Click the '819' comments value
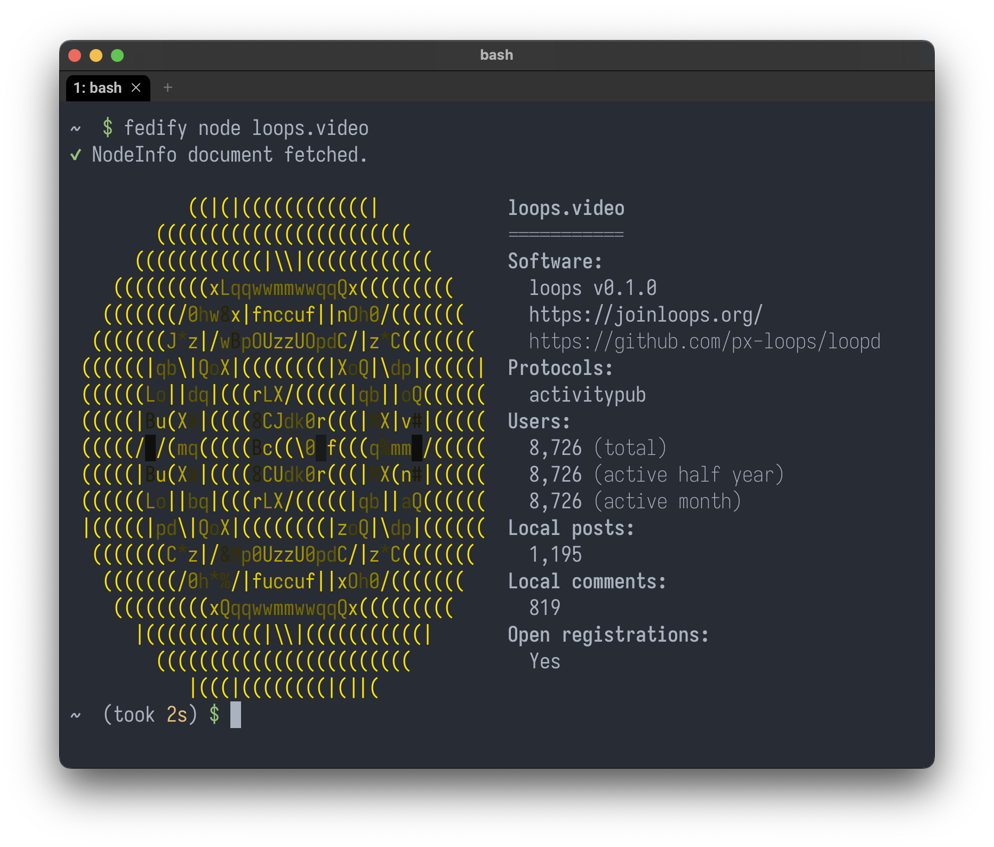Screen dimensions: 994x847 pos(544,609)
